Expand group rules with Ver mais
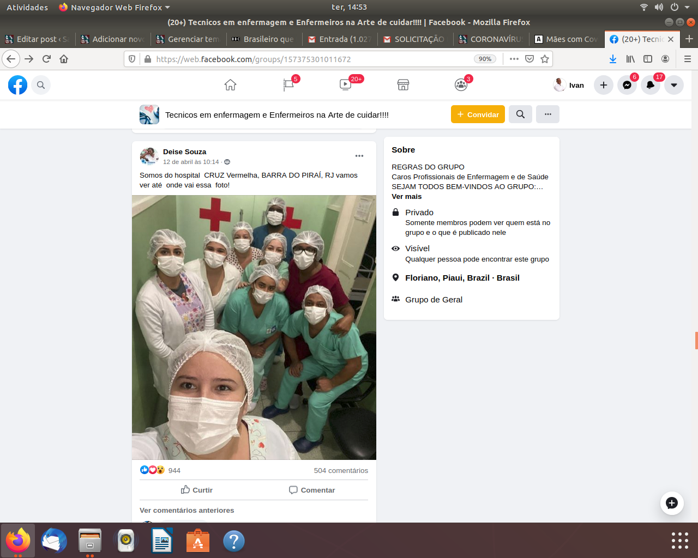 [406, 197]
